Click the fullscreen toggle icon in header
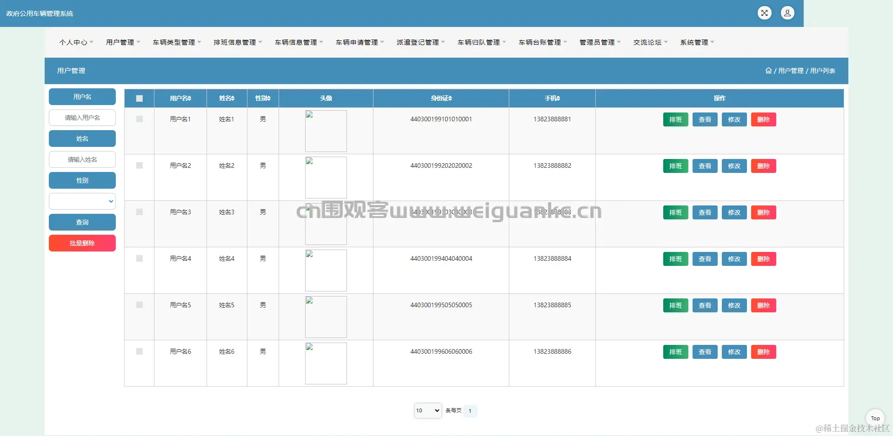893x436 pixels. pos(764,13)
